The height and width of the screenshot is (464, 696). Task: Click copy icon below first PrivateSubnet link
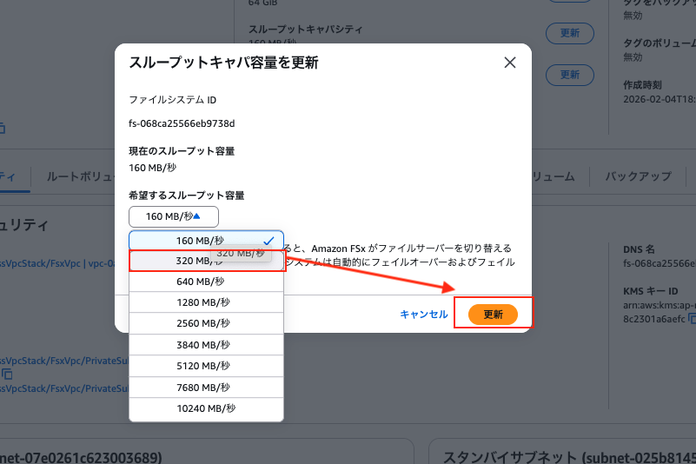point(7,375)
